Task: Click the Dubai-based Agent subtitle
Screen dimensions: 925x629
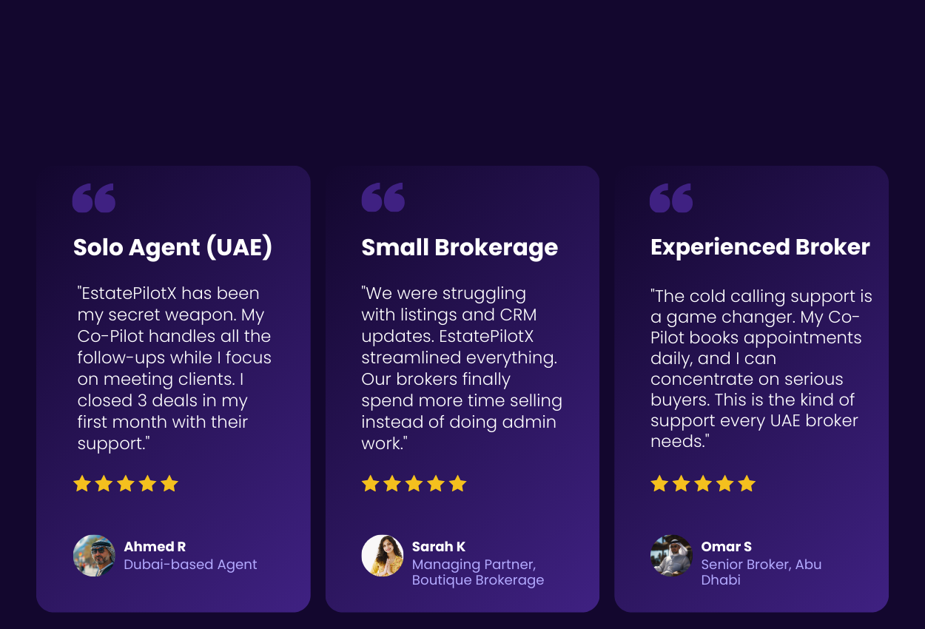Action: tap(190, 565)
